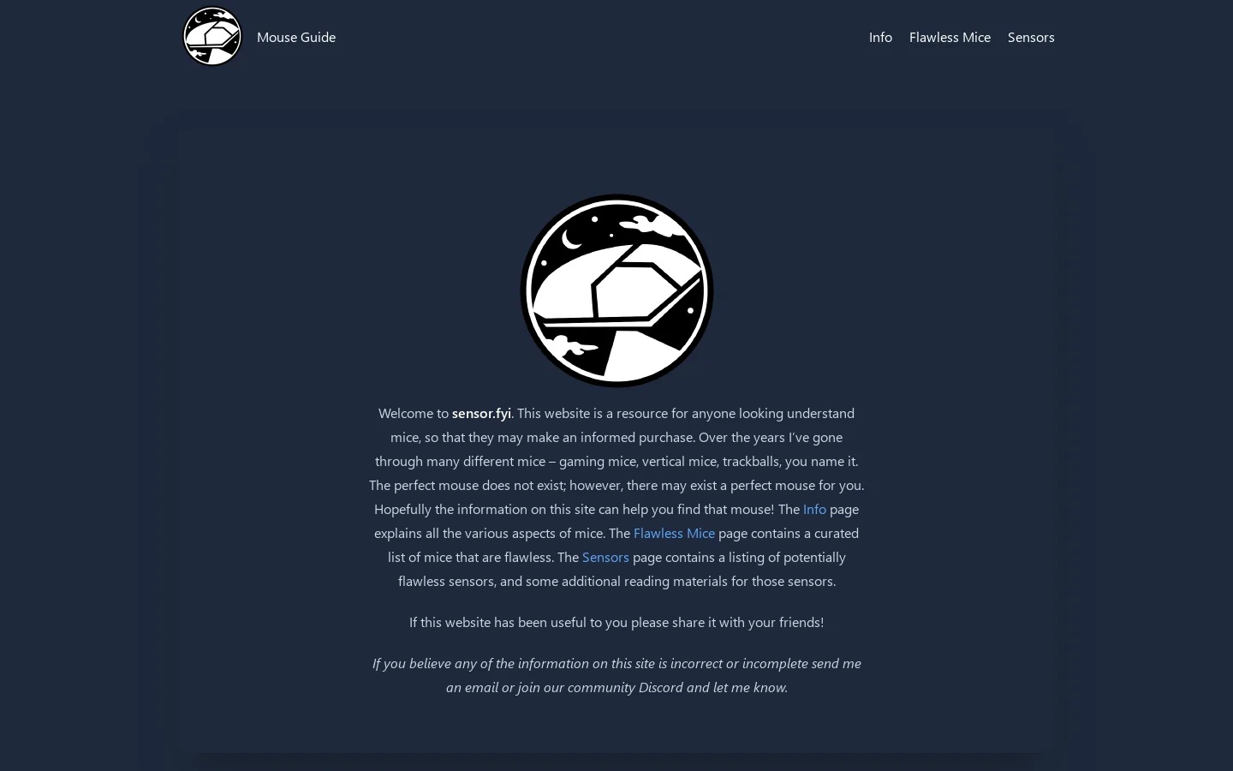Follow the inline Sensors link in paragraph

[x=605, y=557]
